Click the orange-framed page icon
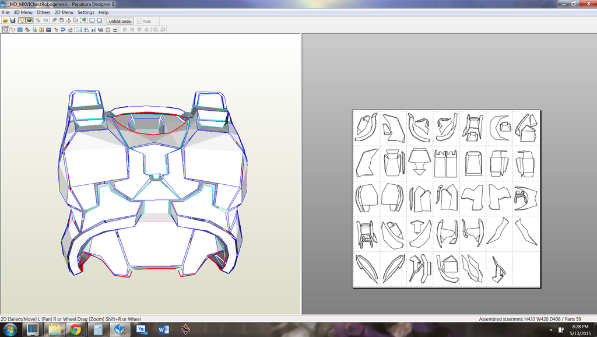Image resolution: width=597 pixels, height=337 pixels. pyautogui.click(x=108, y=30)
